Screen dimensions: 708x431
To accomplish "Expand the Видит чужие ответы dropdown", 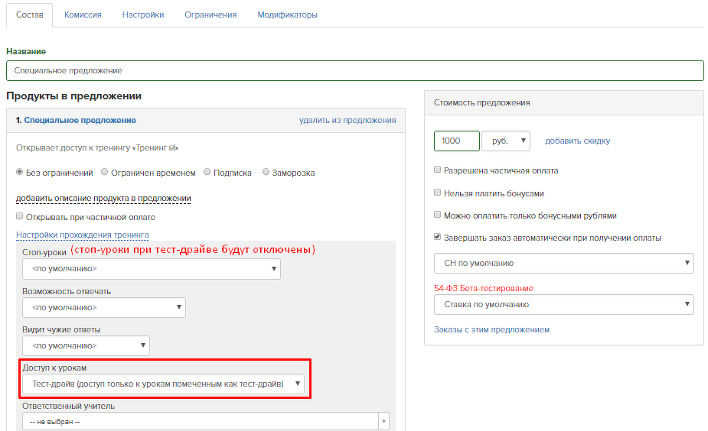I will (86, 345).
